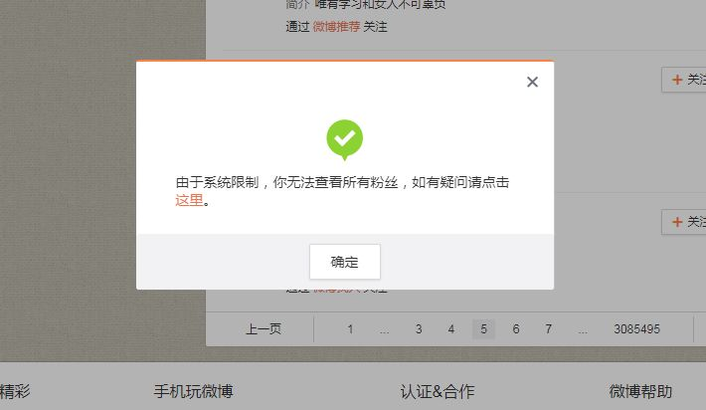Jump to page 6 in pagination
The width and height of the screenshot is (706, 410).
(x=516, y=329)
